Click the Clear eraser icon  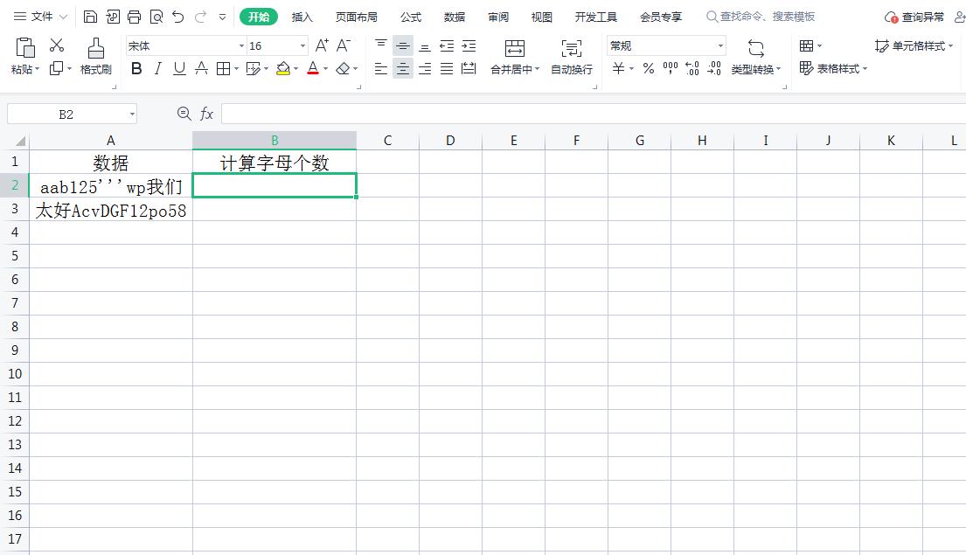tap(344, 68)
